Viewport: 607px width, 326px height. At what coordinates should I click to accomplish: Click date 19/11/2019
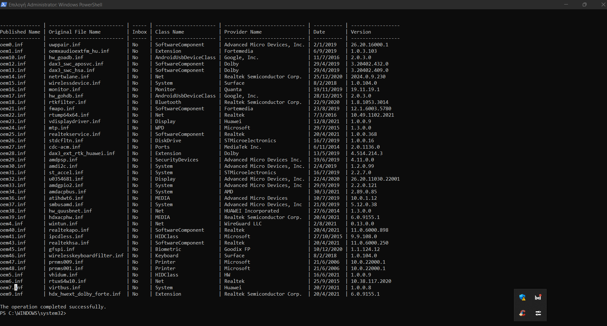[328, 89]
